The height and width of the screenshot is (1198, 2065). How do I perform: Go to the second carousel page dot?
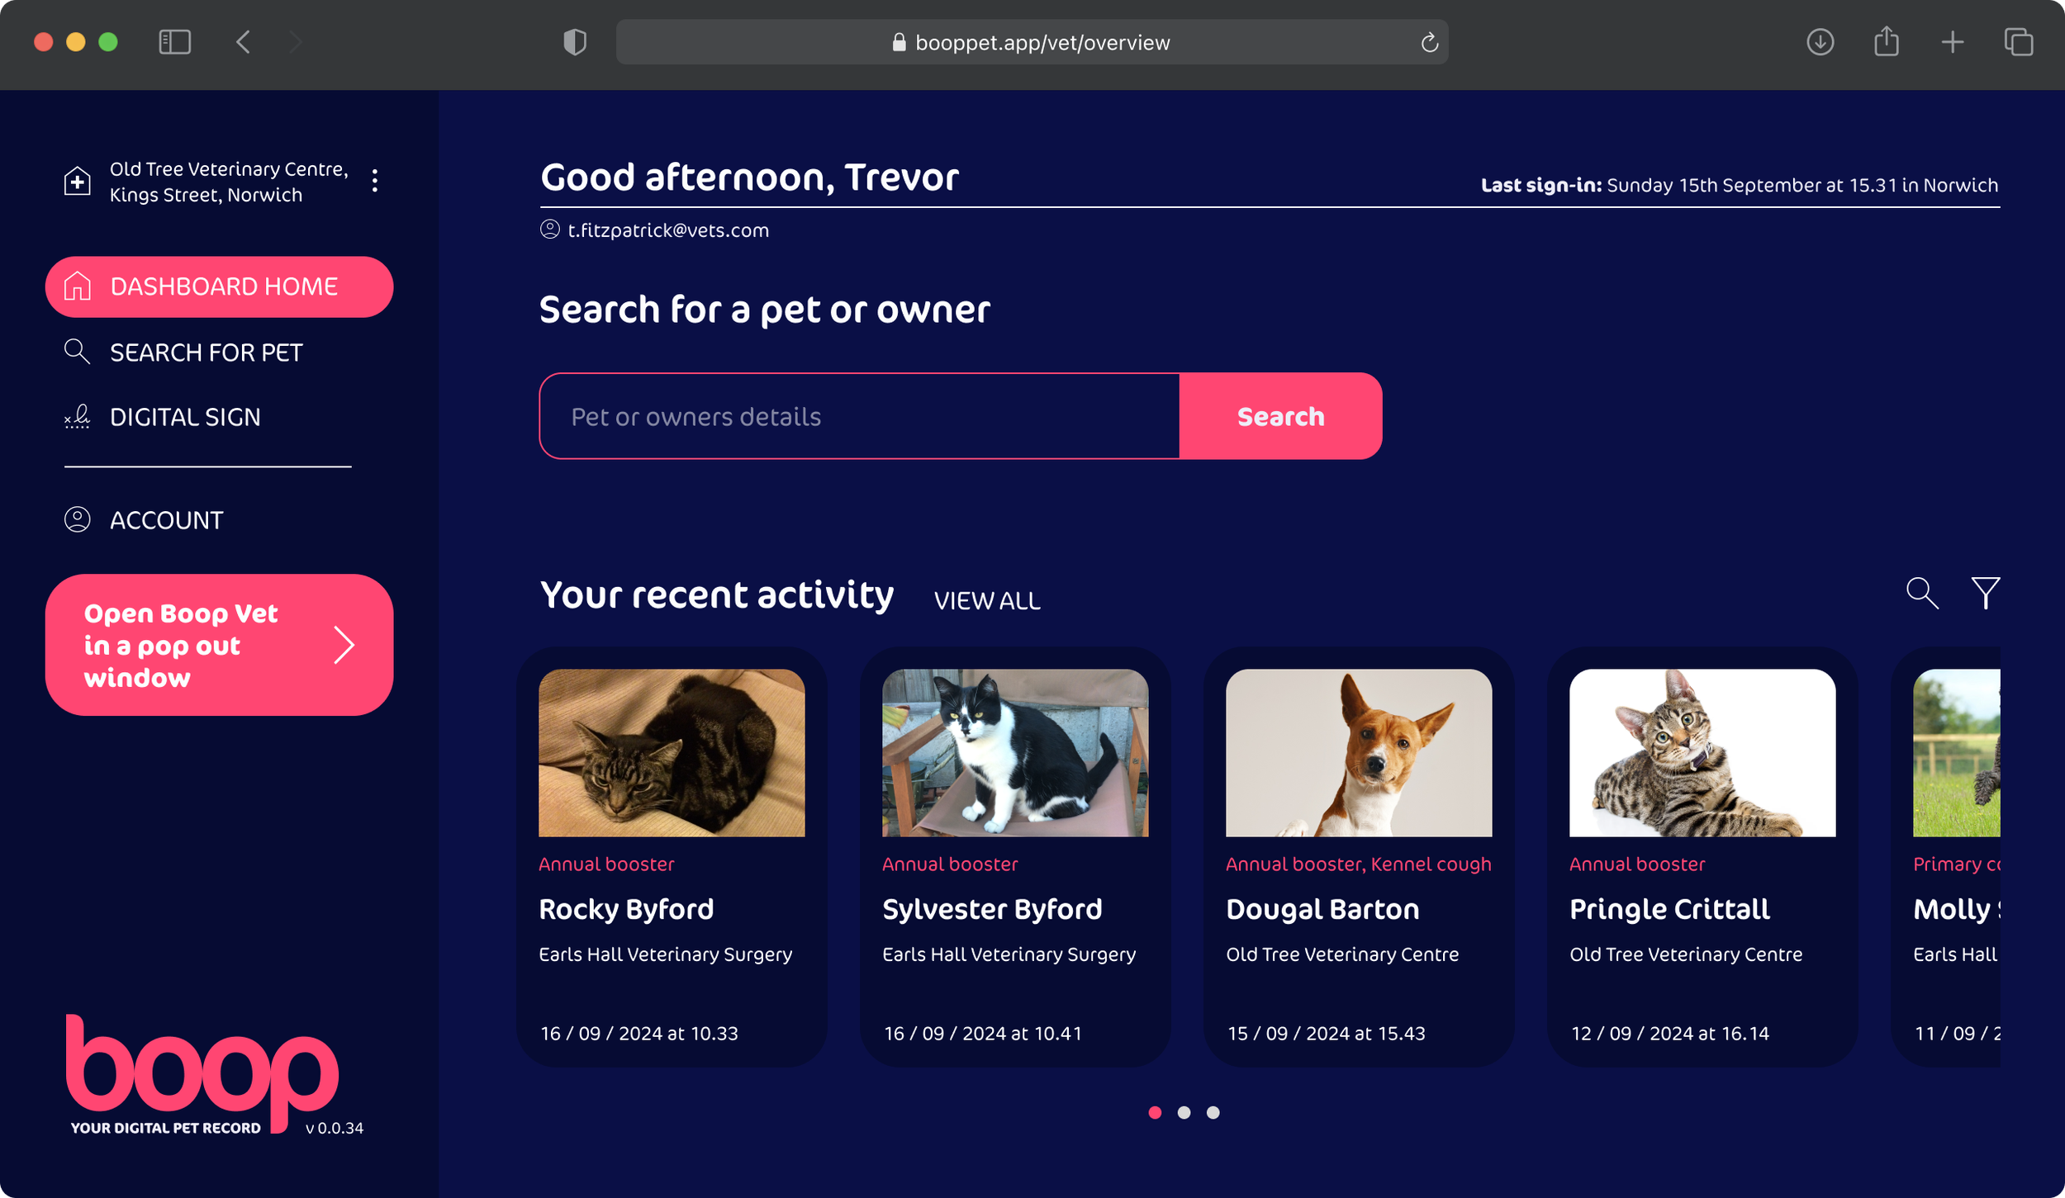click(x=1184, y=1112)
